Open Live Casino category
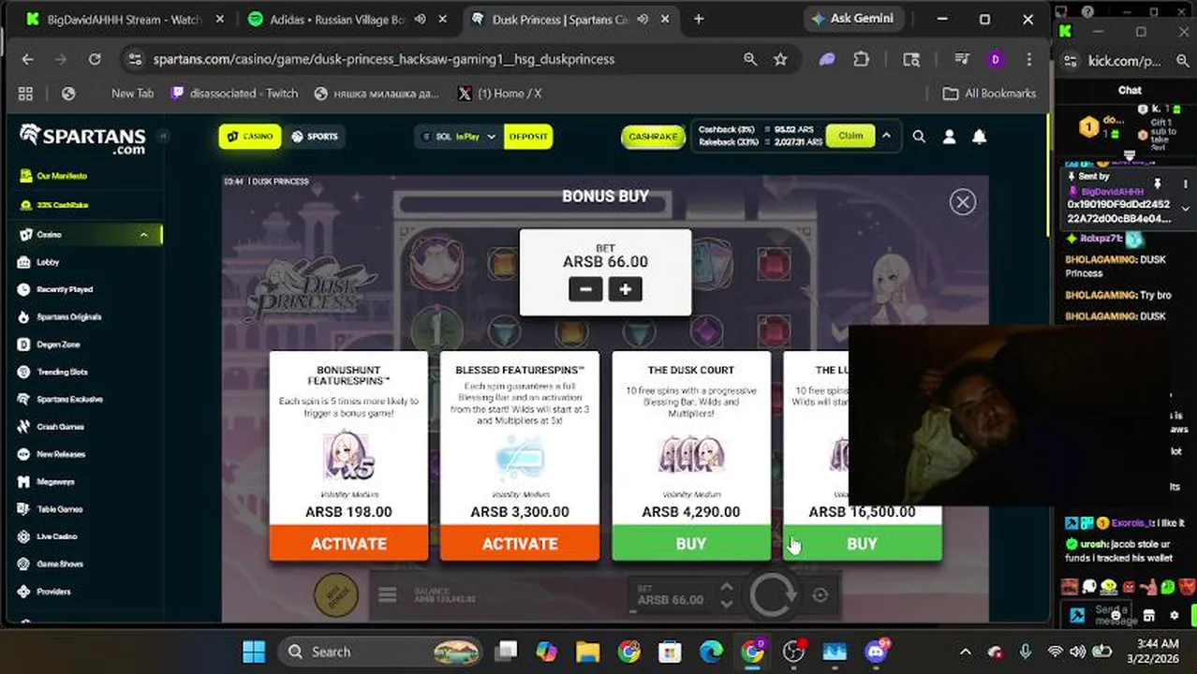 56,536
